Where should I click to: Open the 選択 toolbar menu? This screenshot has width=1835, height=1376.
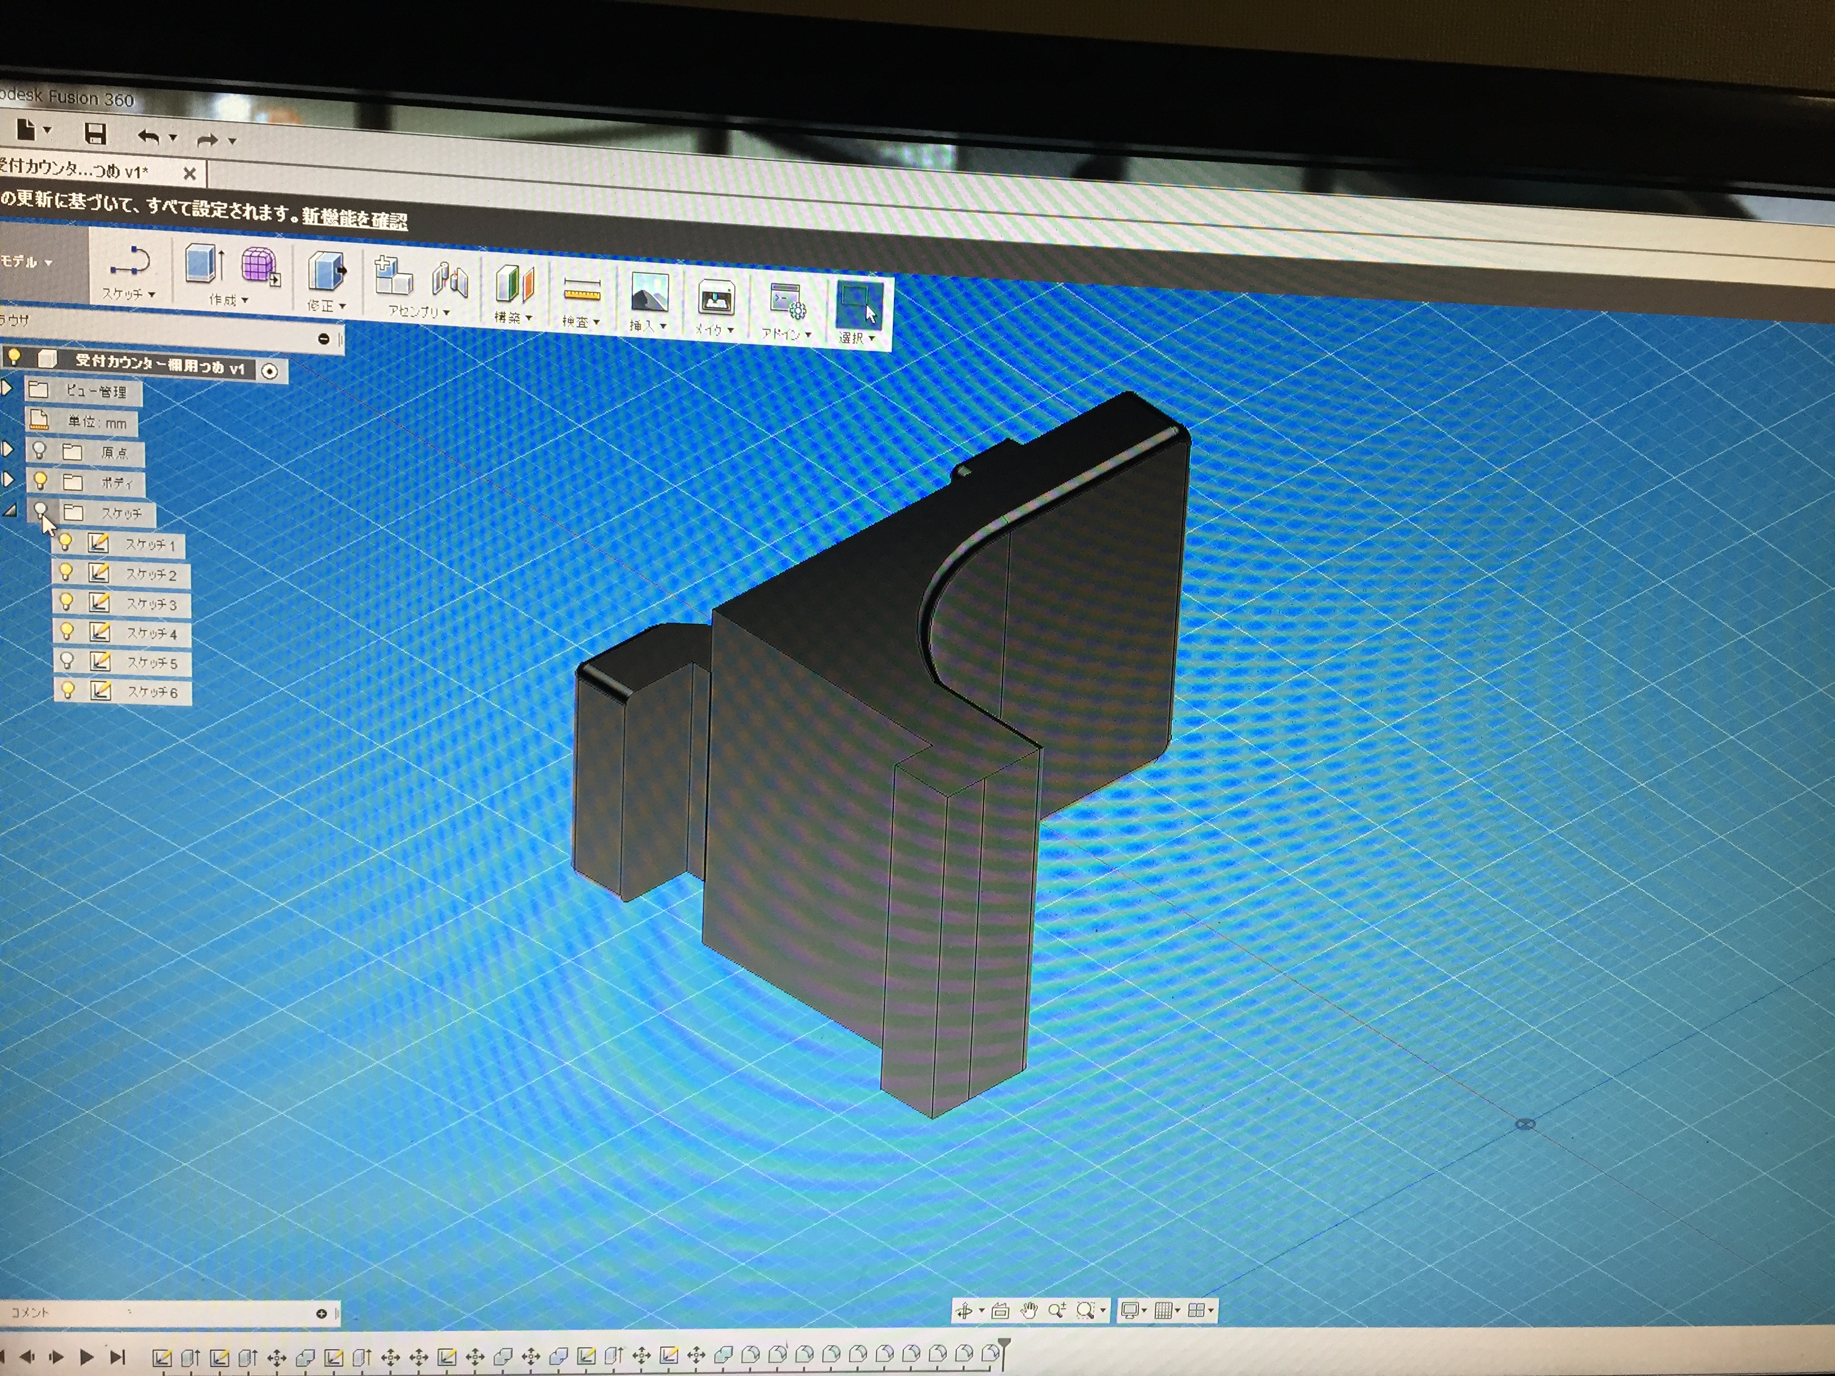point(857,338)
